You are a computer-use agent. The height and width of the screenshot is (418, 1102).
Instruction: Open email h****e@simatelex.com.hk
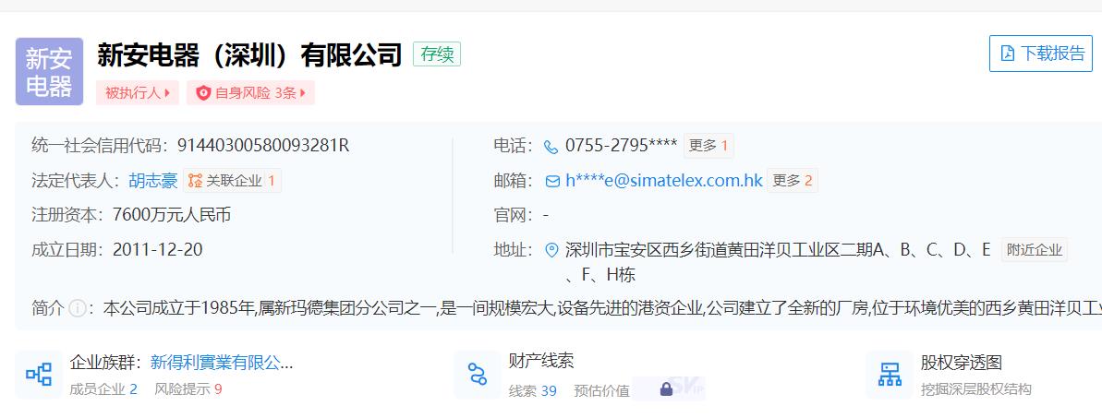[664, 181]
